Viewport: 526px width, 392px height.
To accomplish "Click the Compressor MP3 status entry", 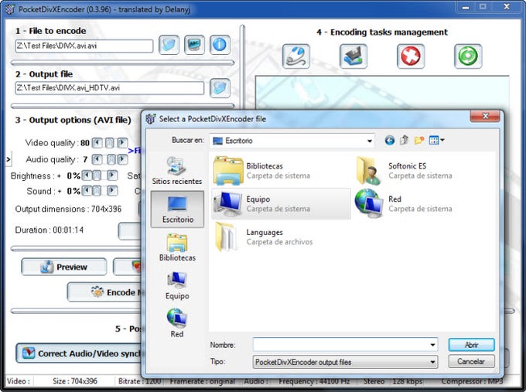I will [x=473, y=381].
